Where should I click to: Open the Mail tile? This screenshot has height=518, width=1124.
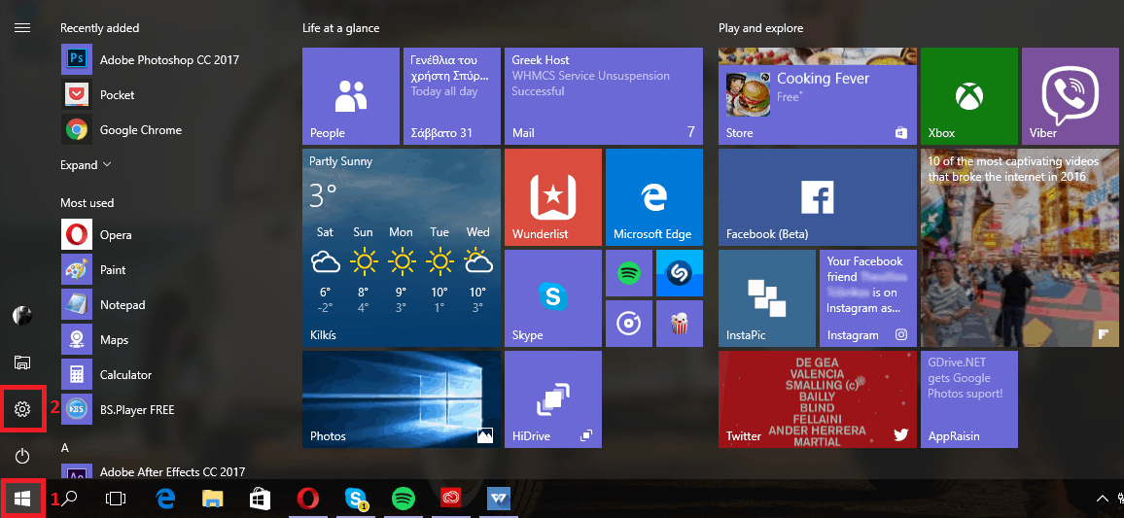(604, 96)
